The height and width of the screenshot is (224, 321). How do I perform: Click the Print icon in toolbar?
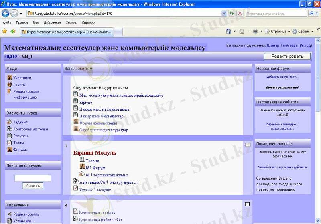pyautogui.click(x=256, y=32)
